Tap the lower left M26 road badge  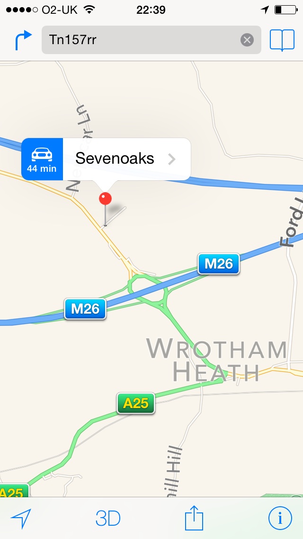(85, 309)
